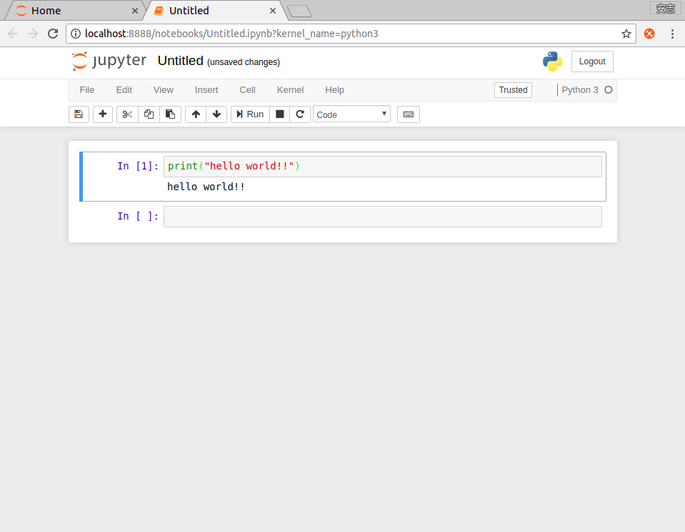Close the Untitled browser tab
The height and width of the screenshot is (532, 685).
[273, 11]
